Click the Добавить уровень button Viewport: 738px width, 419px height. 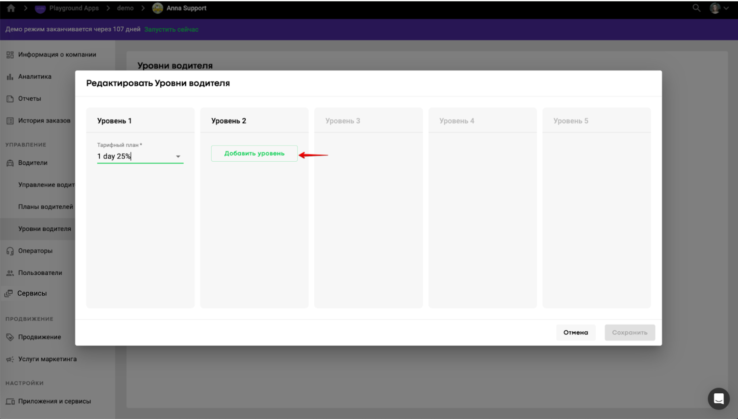254,154
